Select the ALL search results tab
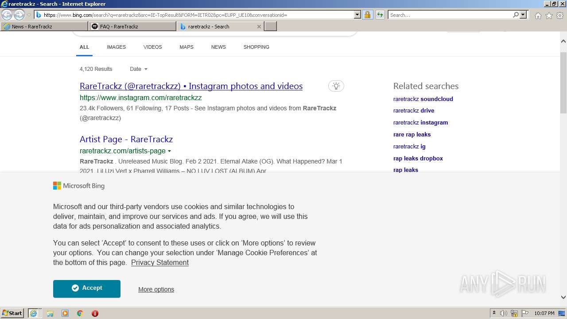The image size is (567, 319). coord(84,47)
